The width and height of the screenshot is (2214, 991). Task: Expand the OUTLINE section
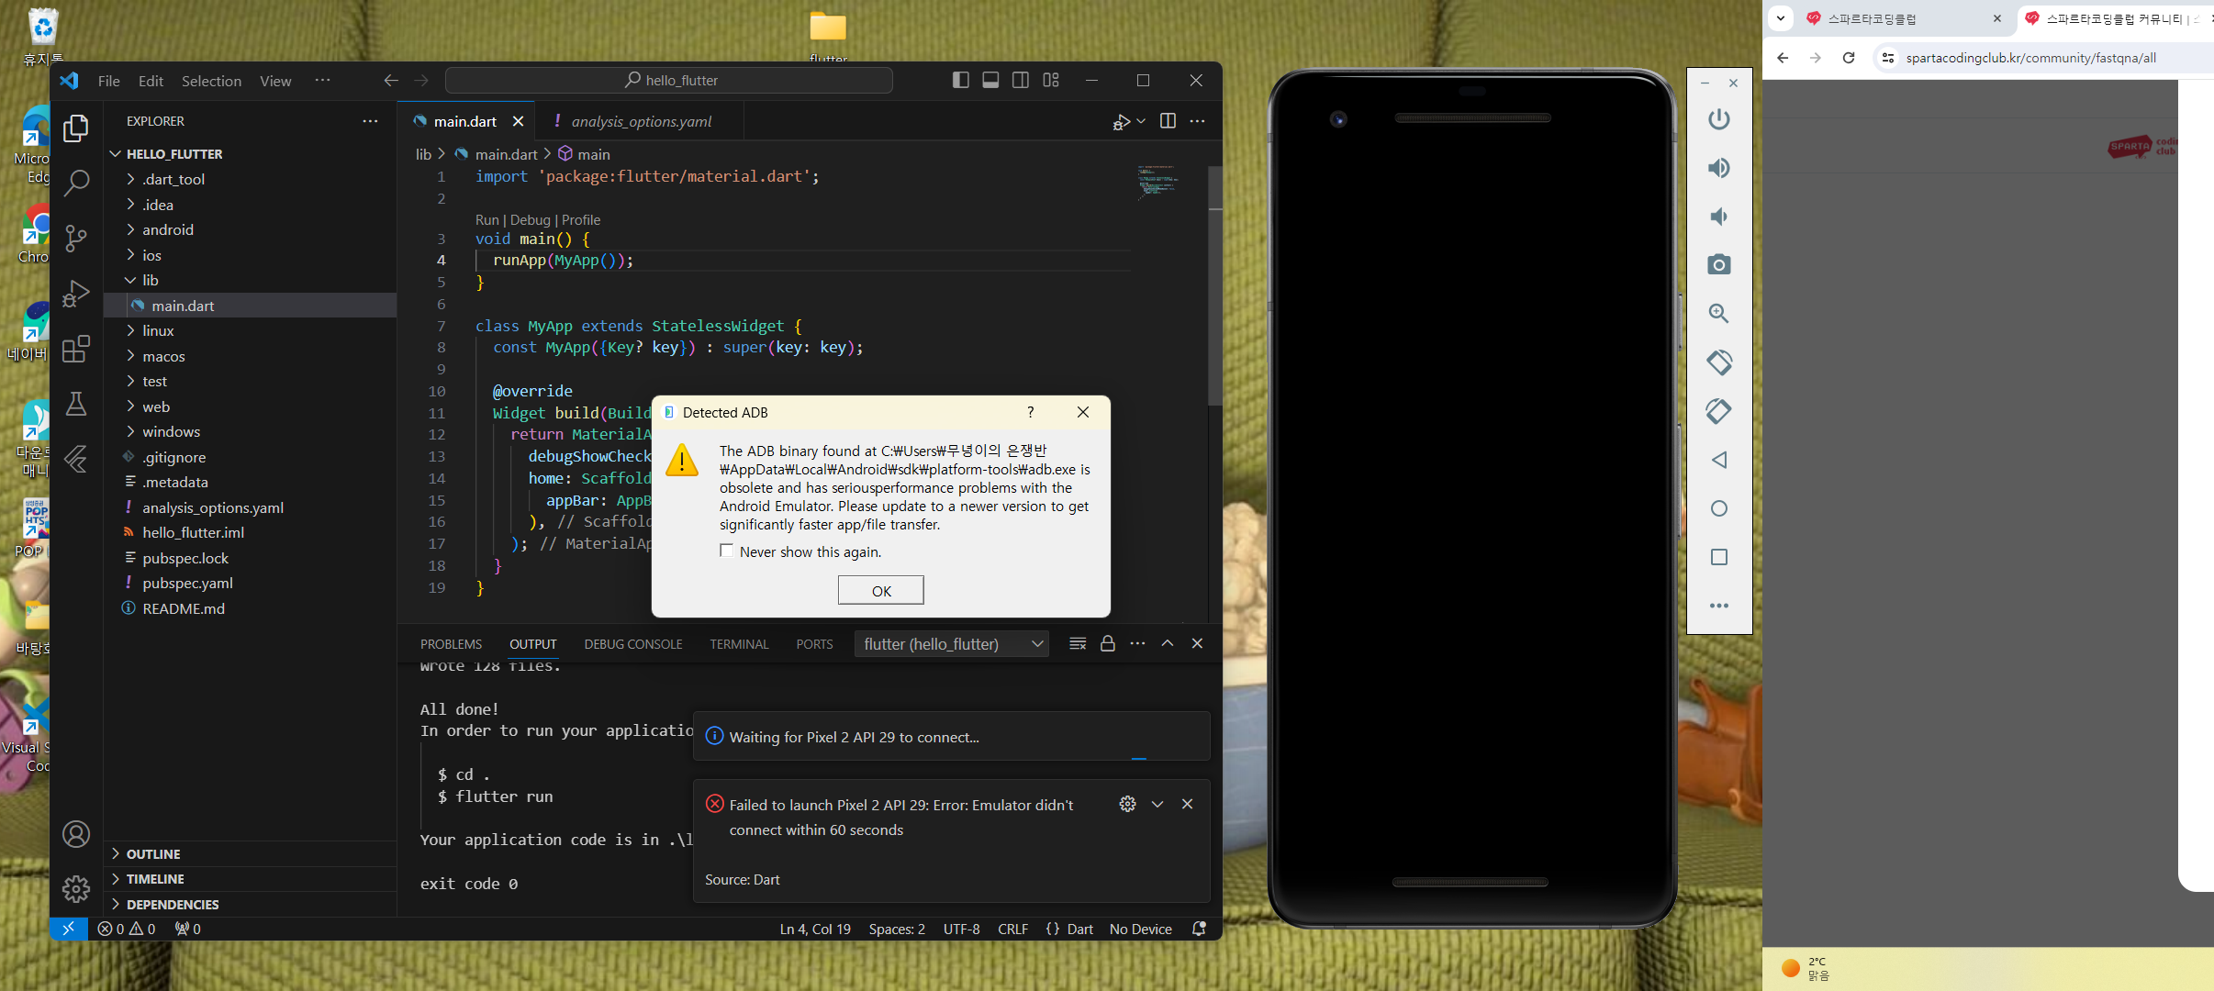(x=250, y=853)
